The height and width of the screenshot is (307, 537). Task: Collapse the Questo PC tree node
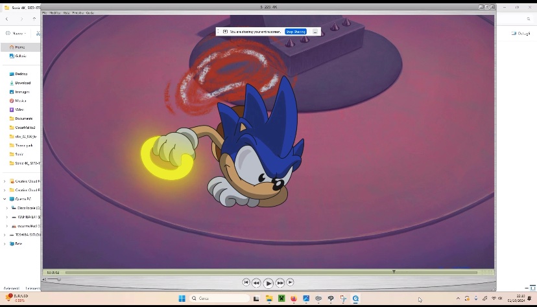[x=5, y=199]
